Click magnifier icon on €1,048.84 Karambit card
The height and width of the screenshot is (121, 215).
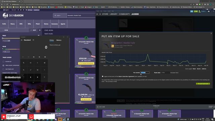[x=77, y=76]
